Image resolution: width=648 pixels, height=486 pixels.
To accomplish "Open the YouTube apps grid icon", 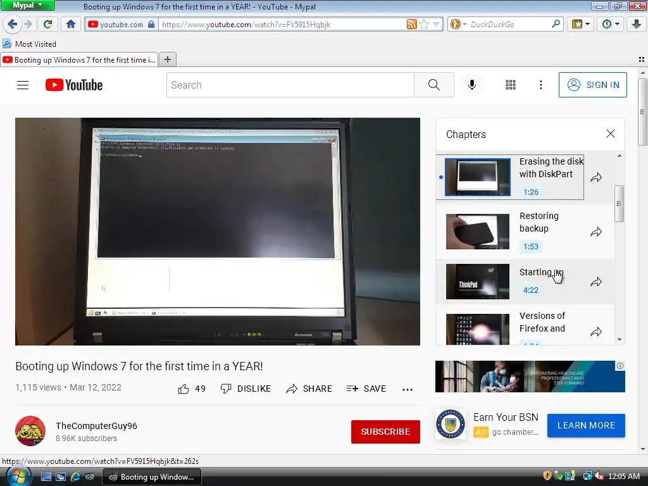I will click(511, 85).
